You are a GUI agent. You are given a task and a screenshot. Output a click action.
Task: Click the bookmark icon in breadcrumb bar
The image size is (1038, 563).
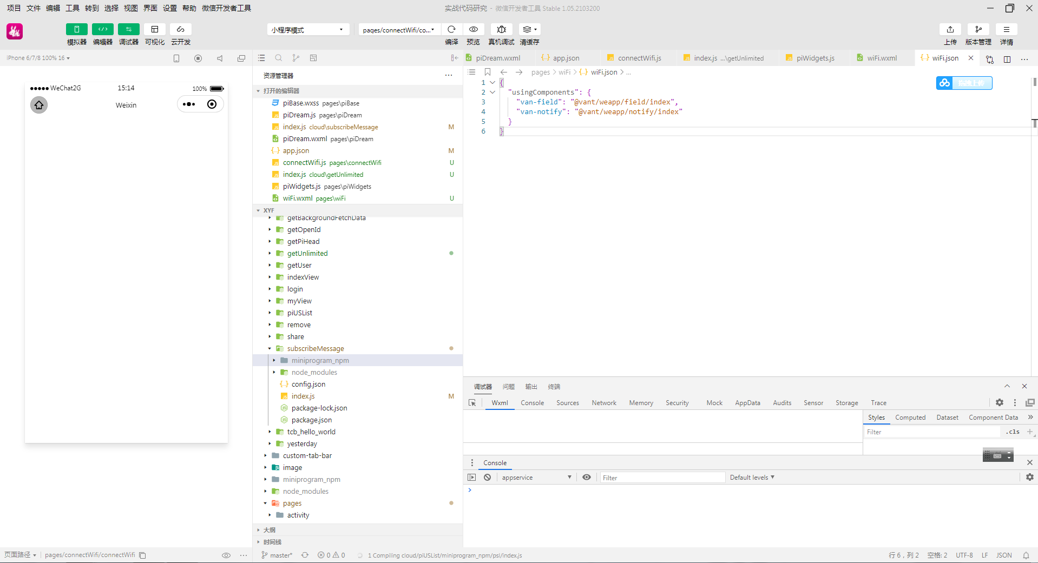click(488, 72)
